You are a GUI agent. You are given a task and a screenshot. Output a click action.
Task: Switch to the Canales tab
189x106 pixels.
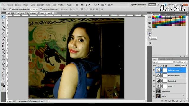161,59
